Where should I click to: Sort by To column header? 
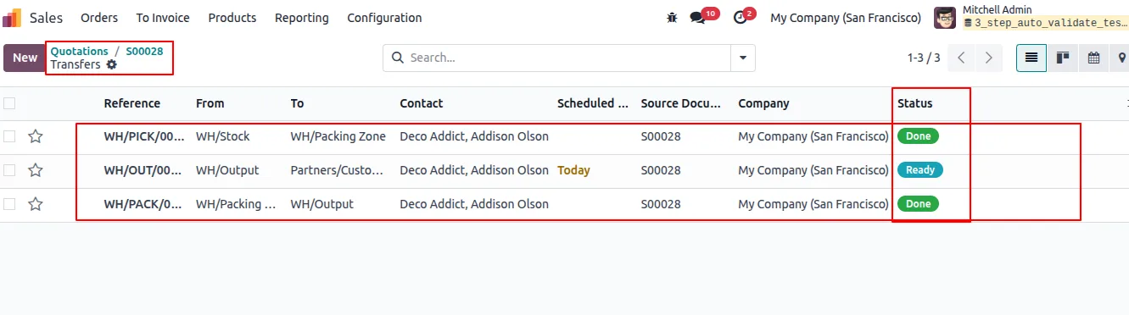(298, 103)
